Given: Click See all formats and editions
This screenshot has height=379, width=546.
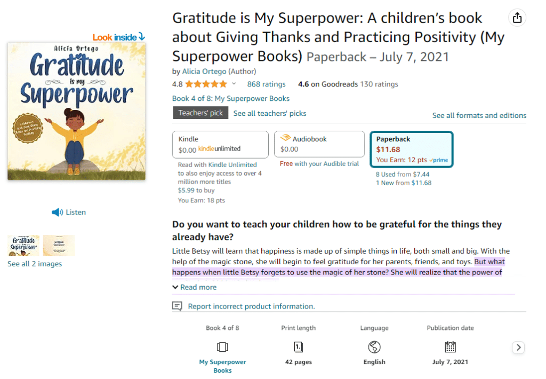Looking at the screenshot, I should coord(479,115).
